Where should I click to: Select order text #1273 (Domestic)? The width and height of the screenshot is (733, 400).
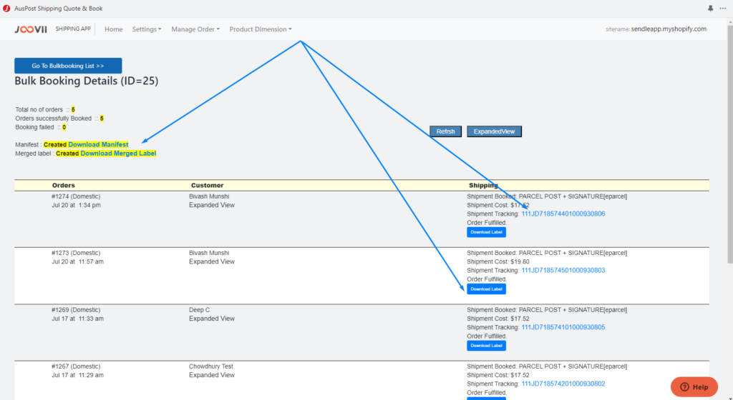76,253
